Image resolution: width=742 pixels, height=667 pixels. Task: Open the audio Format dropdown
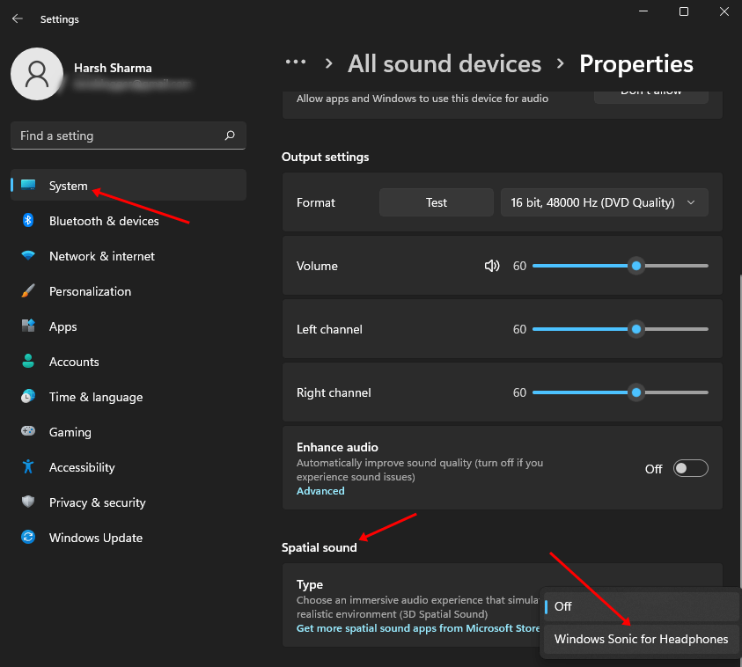click(x=604, y=202)
